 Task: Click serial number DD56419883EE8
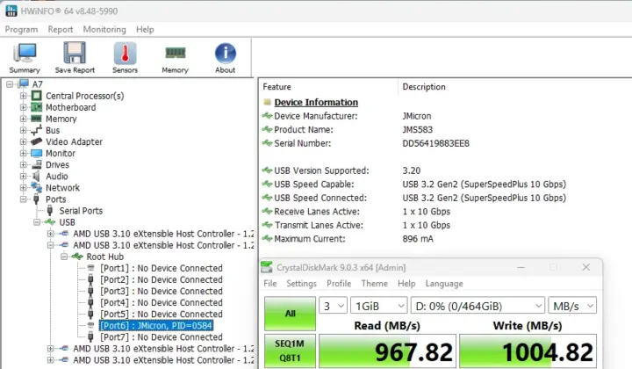(x=435, y=143)
